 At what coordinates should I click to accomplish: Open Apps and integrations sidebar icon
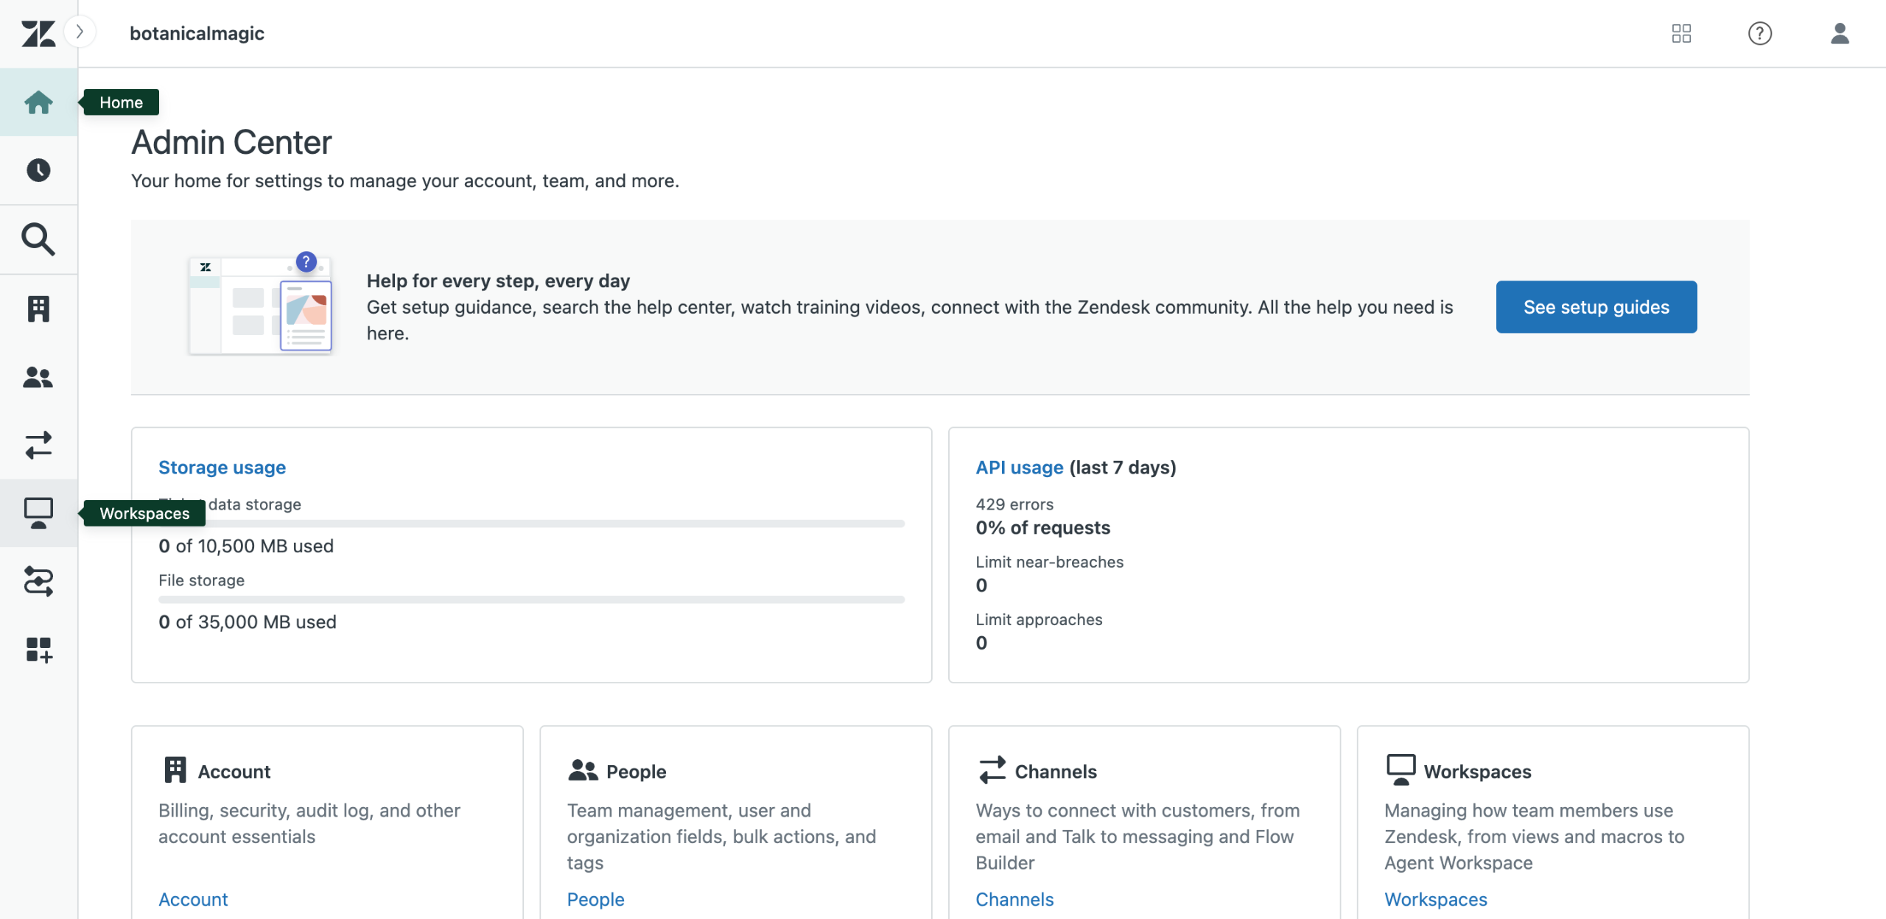click(x=38, y=650)
